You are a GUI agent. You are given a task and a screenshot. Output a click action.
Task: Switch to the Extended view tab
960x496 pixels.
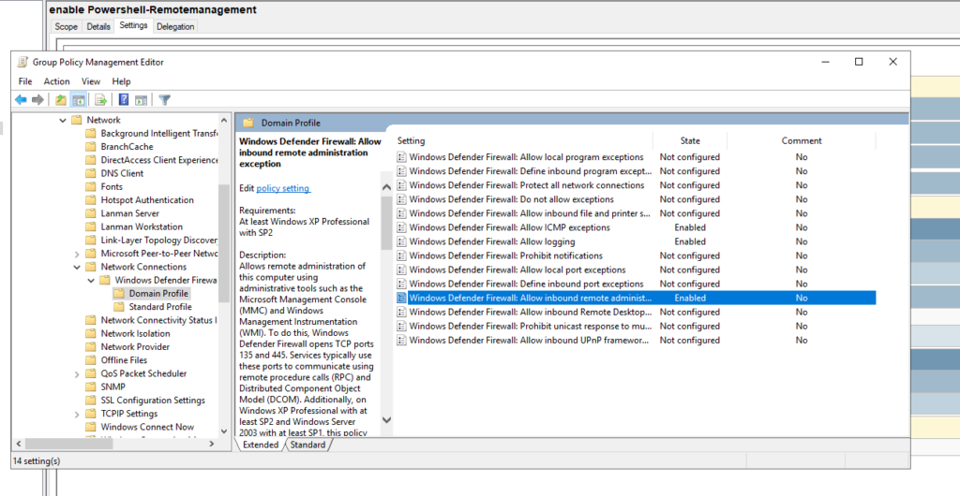pyautogui.click(x=261, y=445)
